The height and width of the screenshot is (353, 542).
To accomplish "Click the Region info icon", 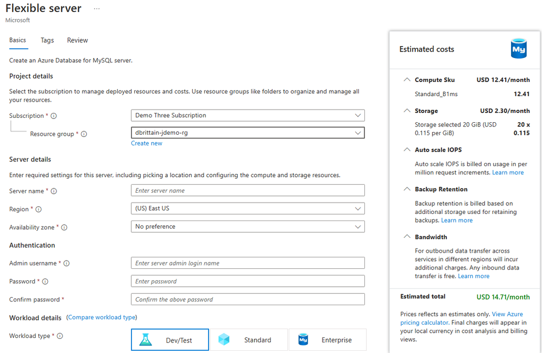I will (x=39, y=209).
